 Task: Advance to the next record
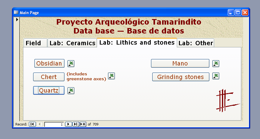[68, 124]
